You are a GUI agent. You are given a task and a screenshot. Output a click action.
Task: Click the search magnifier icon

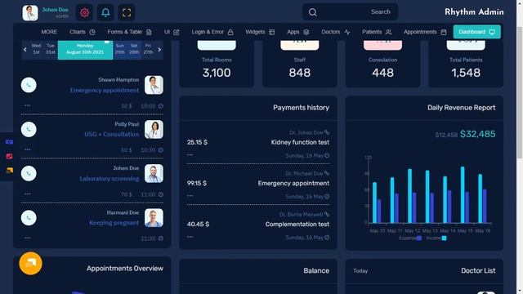(x=312, y=12)
